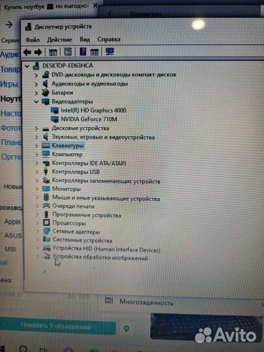The image size is (264, 352).
Task: Select Устройства обработки изображений row
Action: [100, 257]
